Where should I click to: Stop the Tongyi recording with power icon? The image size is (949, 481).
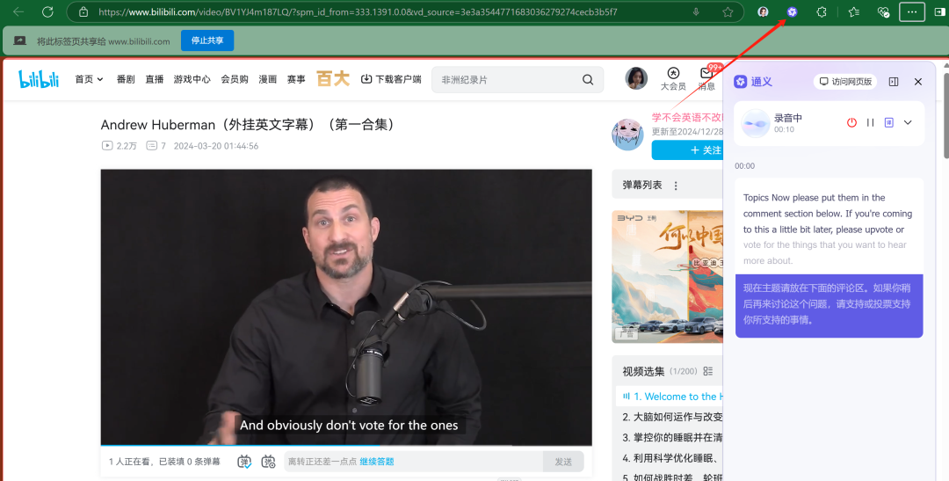[x=851, y=122]
